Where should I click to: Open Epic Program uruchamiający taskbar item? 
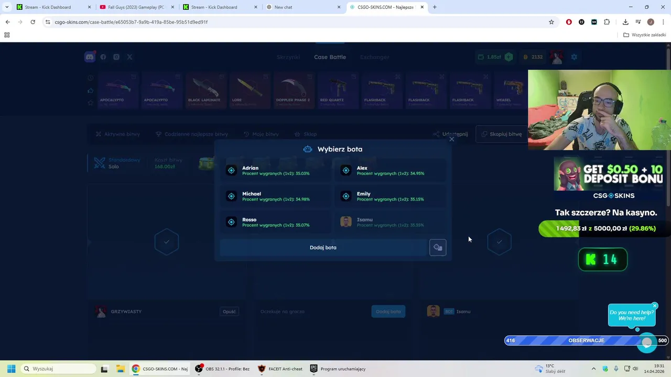click(x=338, y=369)
